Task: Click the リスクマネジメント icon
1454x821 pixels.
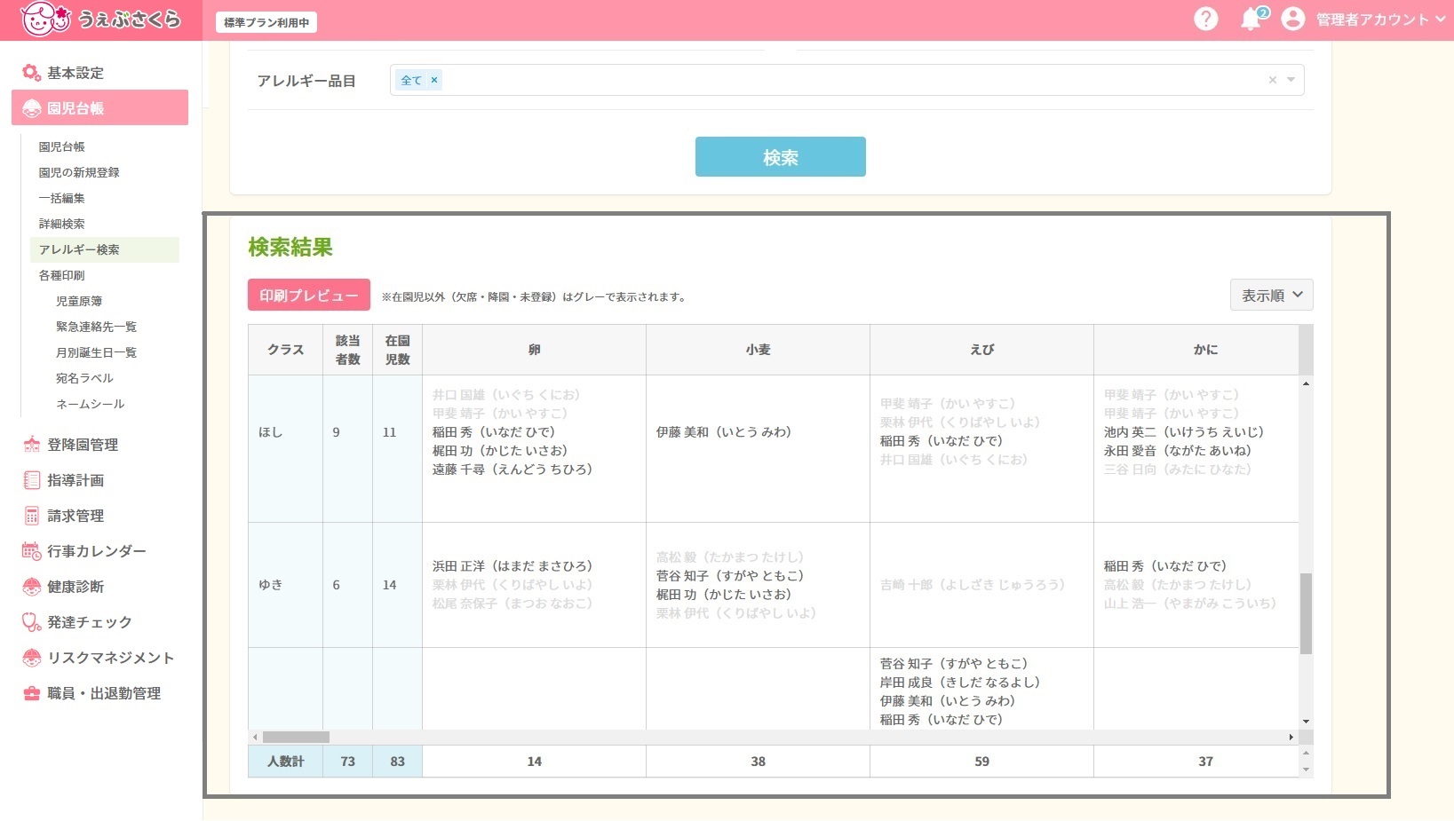Action: [x=32, y=658]
